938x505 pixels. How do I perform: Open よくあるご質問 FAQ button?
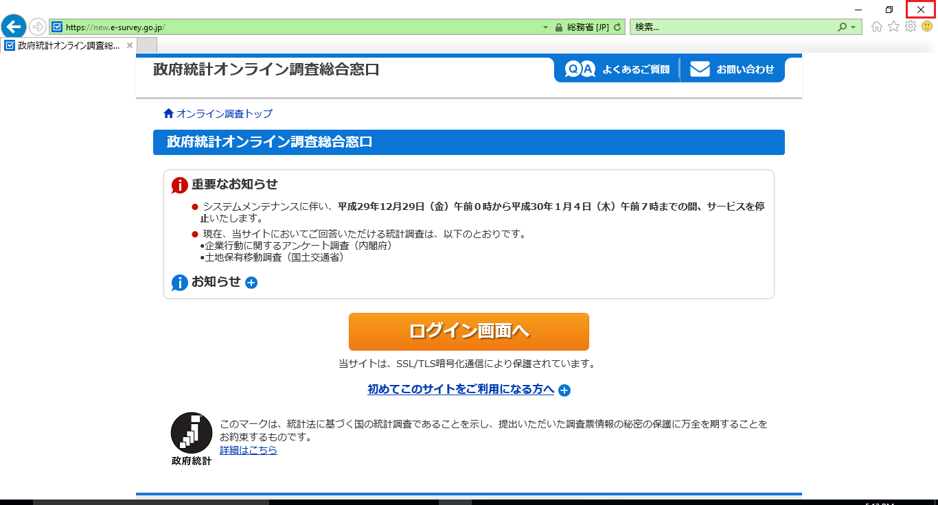point(617,69)
